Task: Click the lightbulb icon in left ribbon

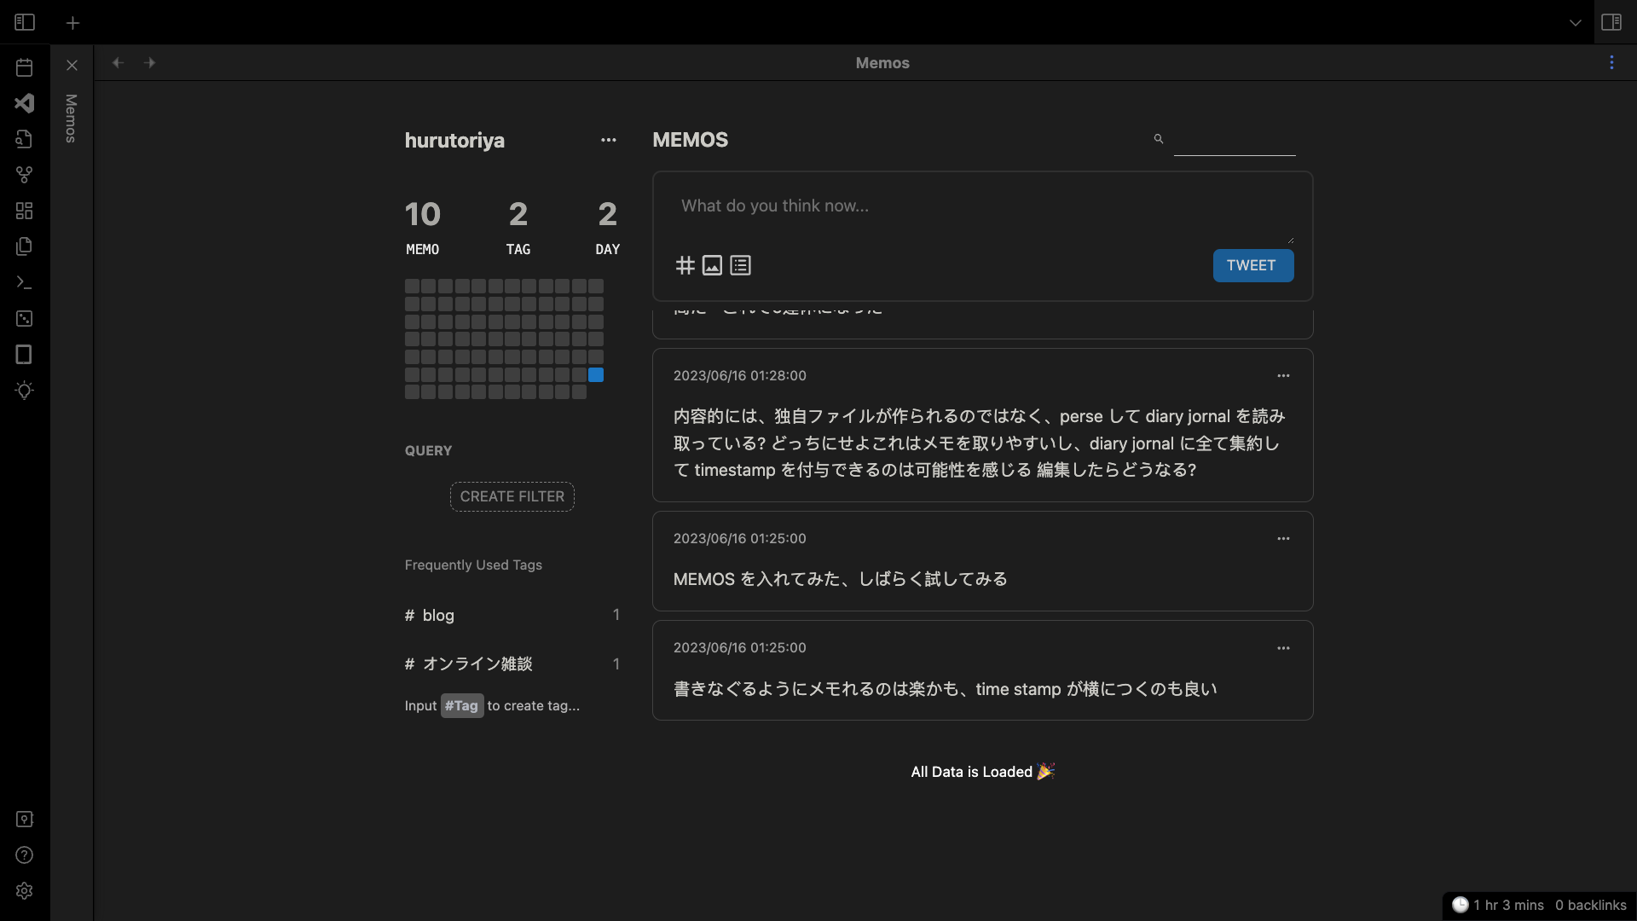Action: 24,391
